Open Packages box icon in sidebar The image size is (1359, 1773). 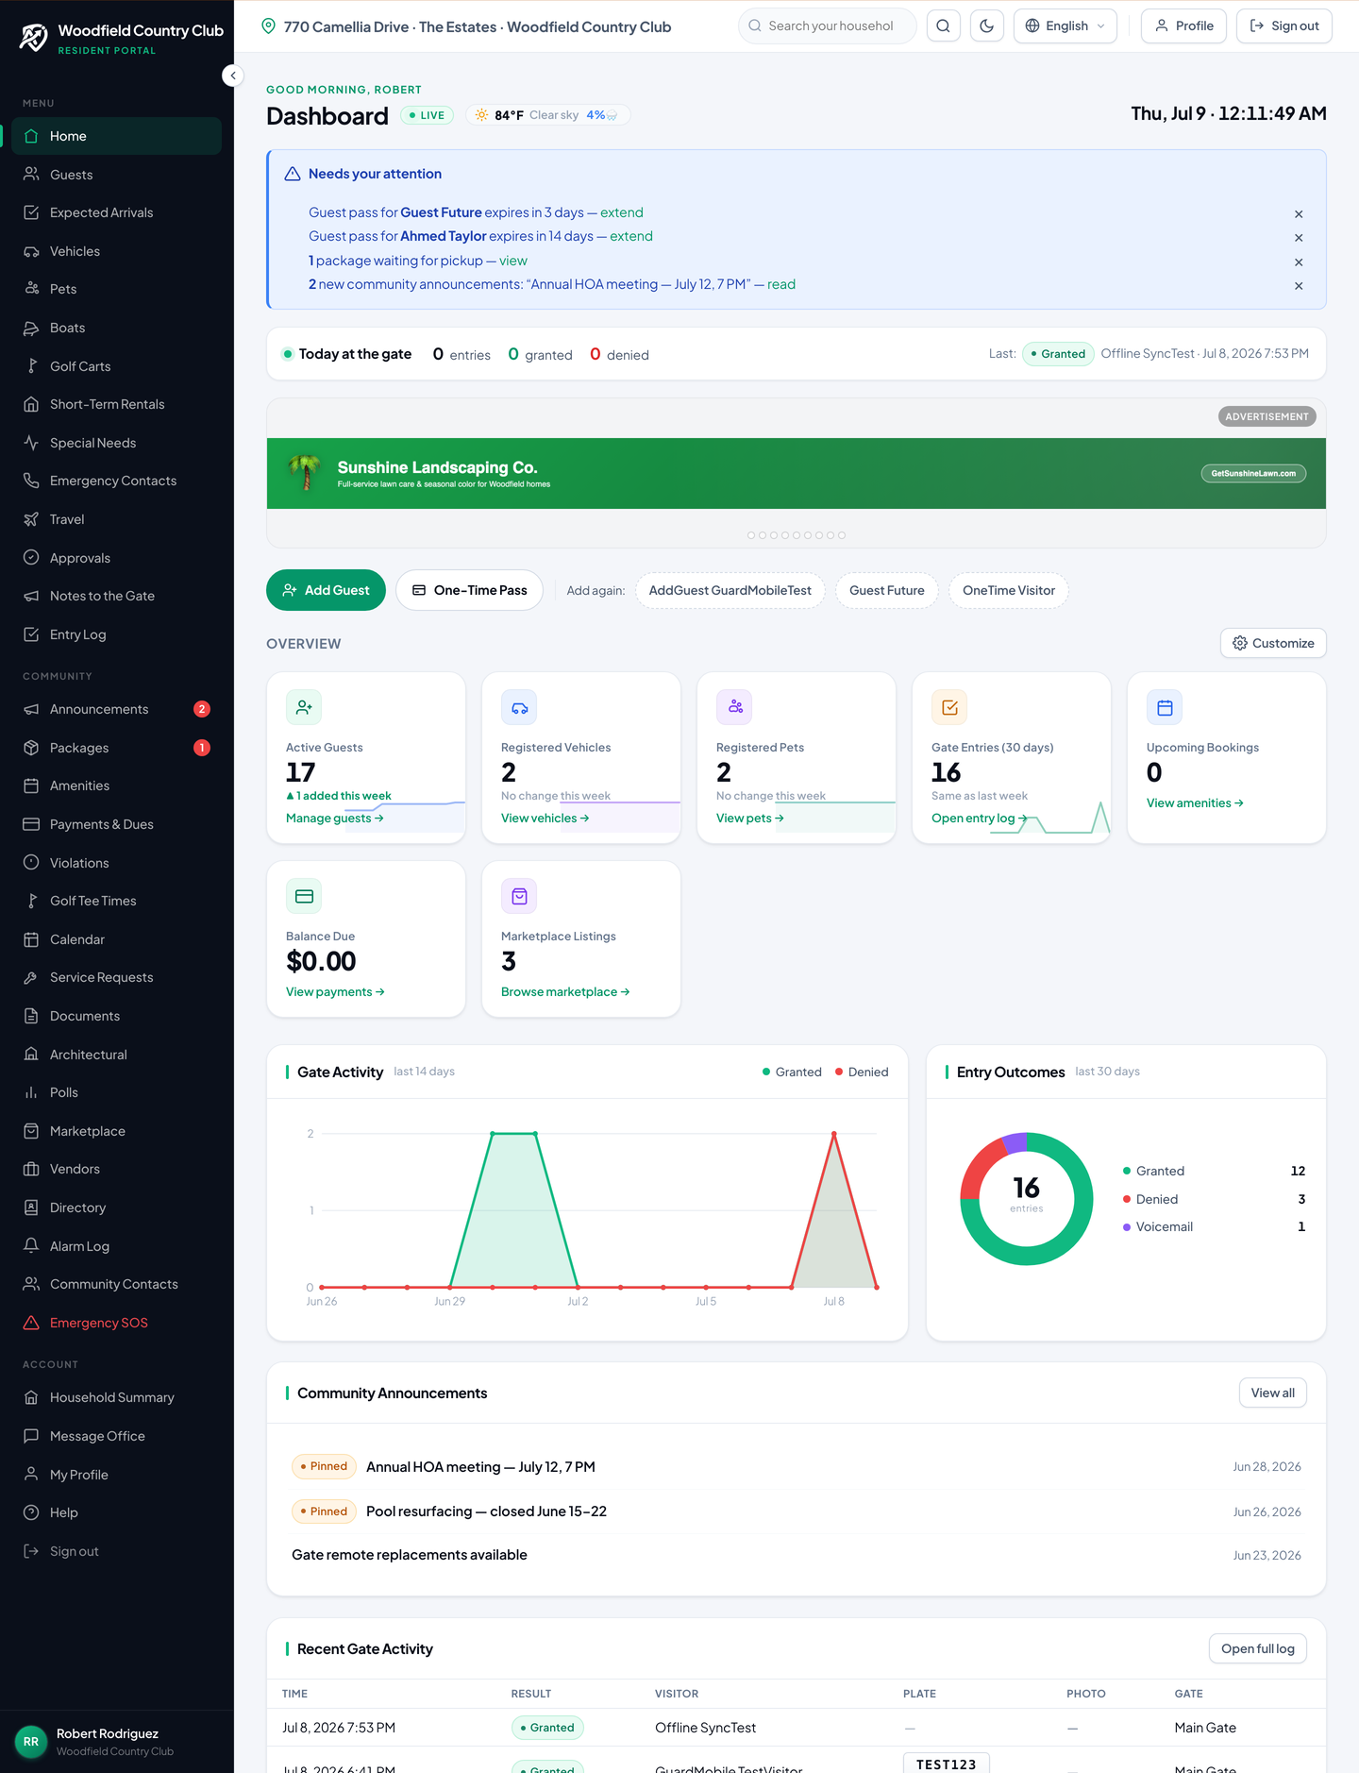(31, 748)
